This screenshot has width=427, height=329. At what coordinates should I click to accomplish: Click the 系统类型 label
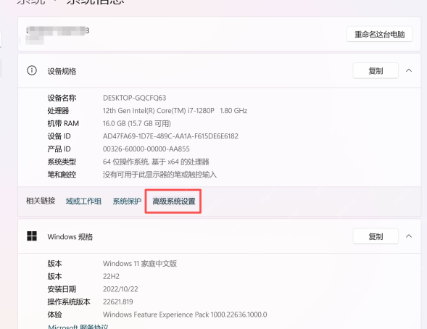pos(62,162)
